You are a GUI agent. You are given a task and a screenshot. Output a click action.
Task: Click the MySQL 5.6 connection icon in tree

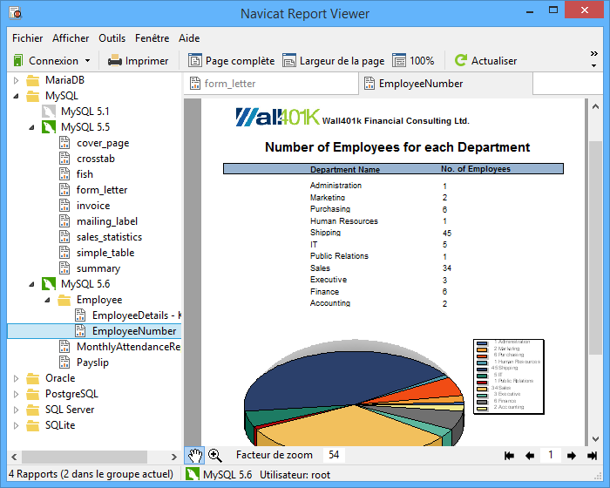click(49, 284)
